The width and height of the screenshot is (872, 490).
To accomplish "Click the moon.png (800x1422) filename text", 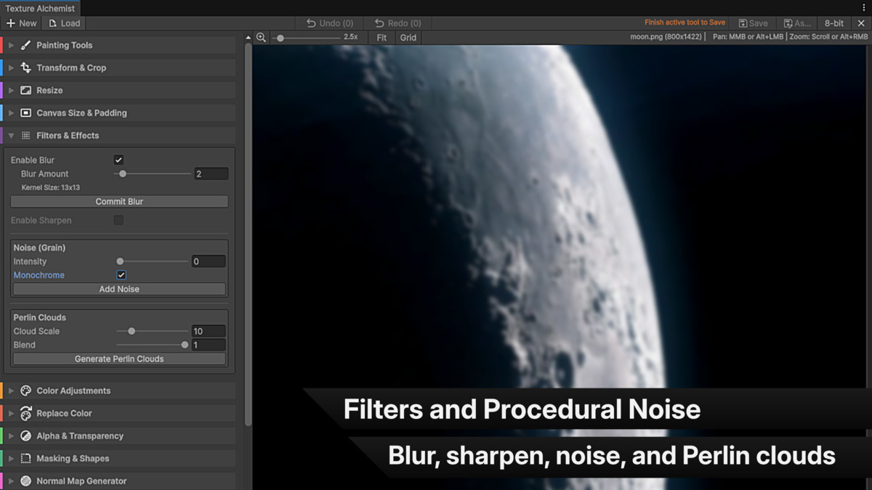I will click(666, 36).
